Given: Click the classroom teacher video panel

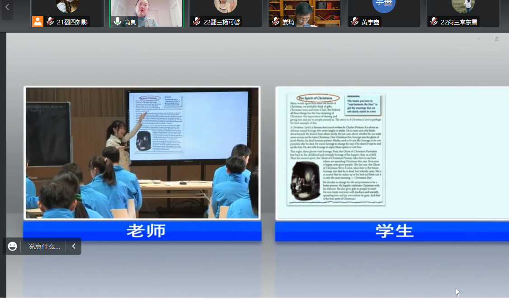Looking at the screenshot, I should pyautogui.click(x=142, y=153).
